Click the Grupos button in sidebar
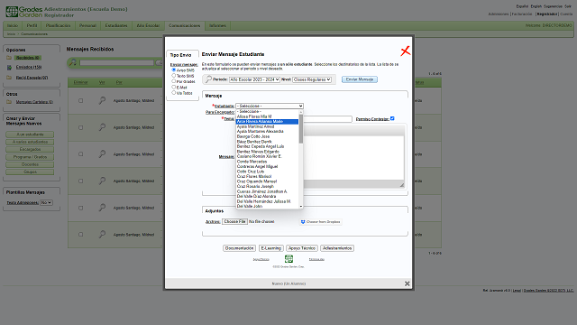 click(x=30, y=172)
